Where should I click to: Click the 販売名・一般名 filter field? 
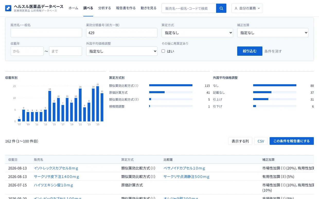46,33
